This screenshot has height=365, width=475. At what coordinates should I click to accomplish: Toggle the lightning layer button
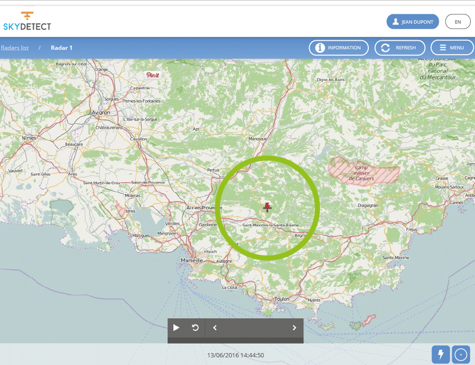click(x=441, y=355)
